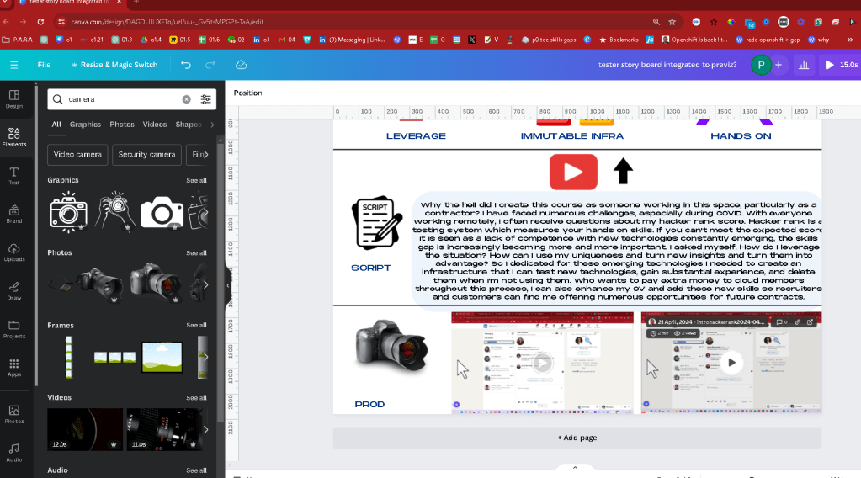Click the browser address bar URL

167,22
